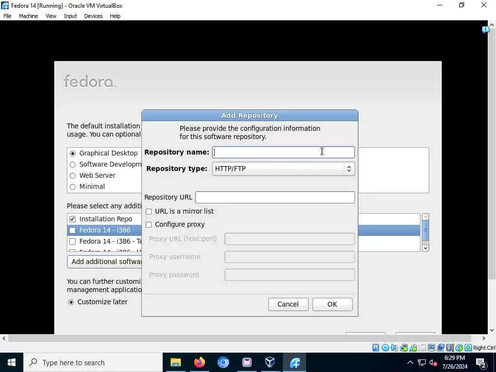Click the network tray icon
Screen dimensions: 496x372
pyautogui.click(x=422, y=362)
